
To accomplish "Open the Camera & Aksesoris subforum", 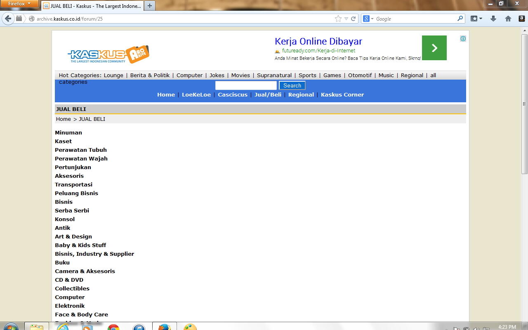I will point(85,271).
